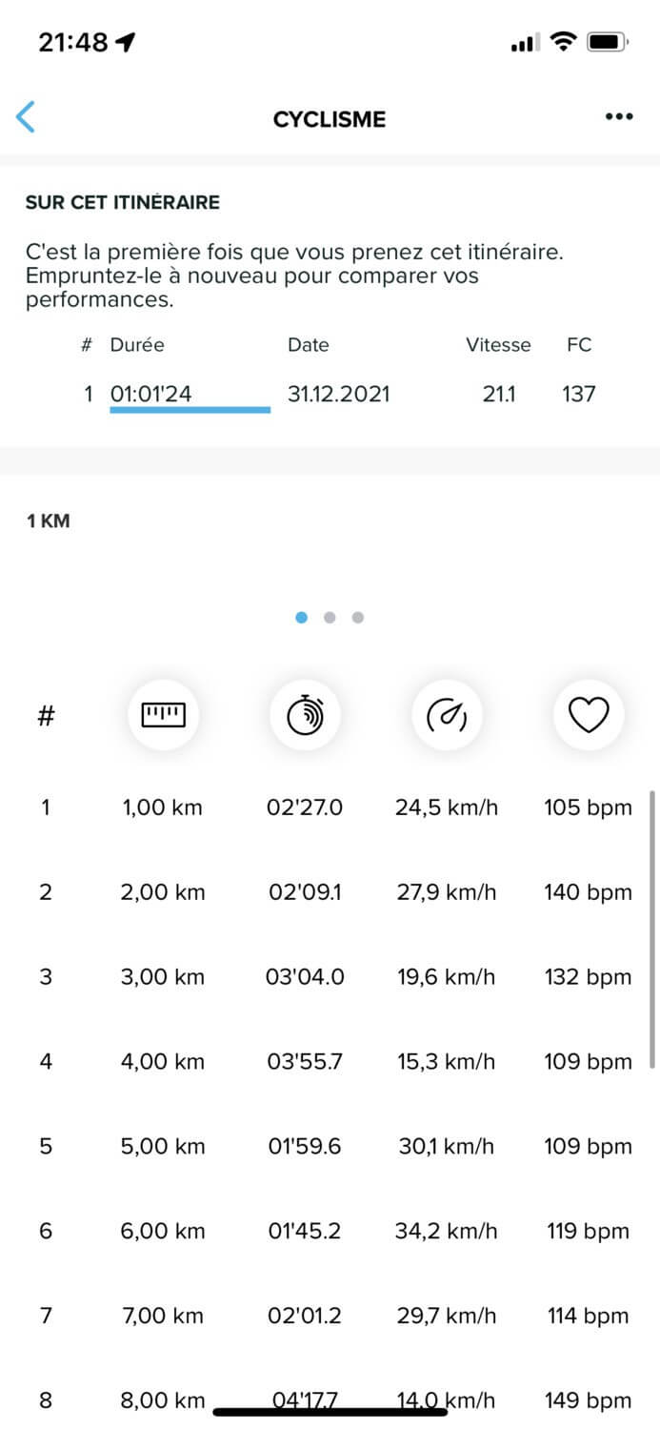The width and height of the screenshot is (660, 1430).
Task: Tap the speedometer speed column icon
Action: point(447,714)
